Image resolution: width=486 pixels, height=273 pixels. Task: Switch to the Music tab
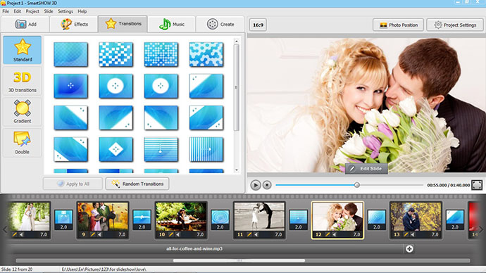coord(172,24)
